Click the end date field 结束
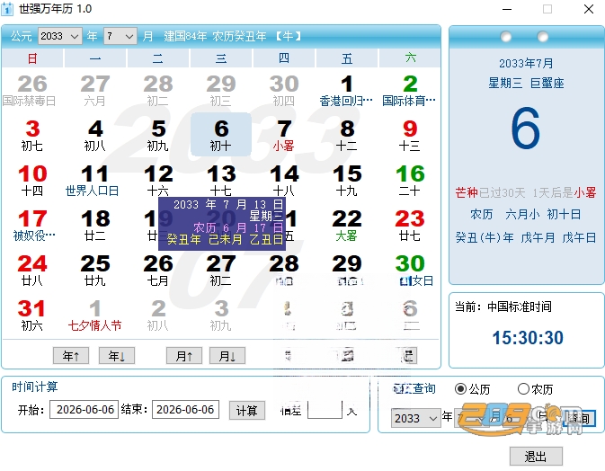The height and width of the screenshot is (471, 605). 185,409
